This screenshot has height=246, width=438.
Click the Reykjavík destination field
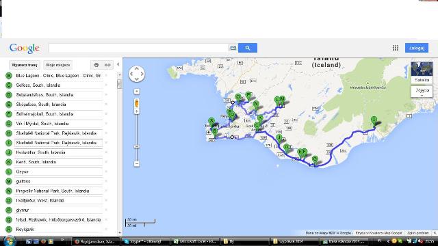tap(59, 230)
